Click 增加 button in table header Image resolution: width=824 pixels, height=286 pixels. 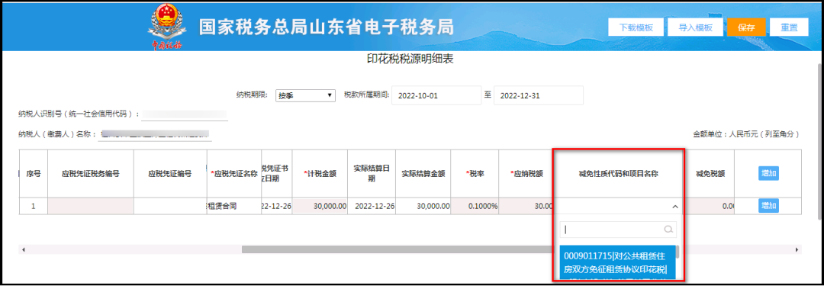tap(768, 173)
